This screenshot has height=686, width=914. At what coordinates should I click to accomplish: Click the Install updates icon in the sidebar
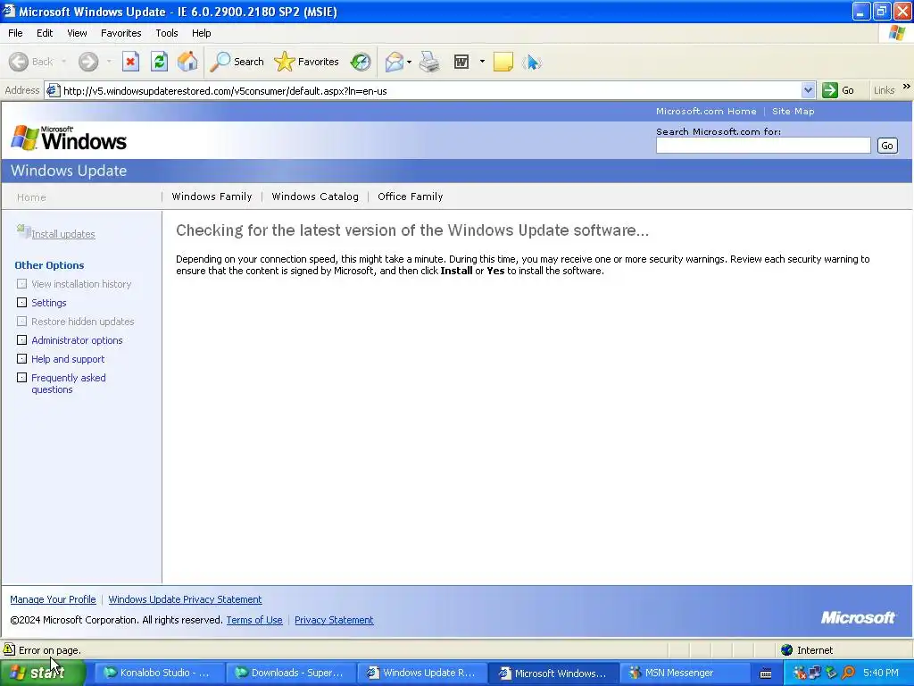23,231
